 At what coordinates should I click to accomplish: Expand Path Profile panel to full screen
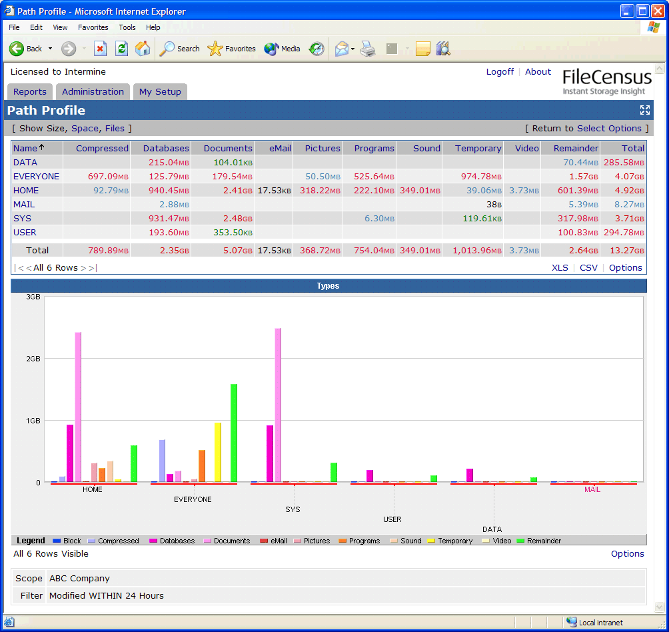coord(645,110)
